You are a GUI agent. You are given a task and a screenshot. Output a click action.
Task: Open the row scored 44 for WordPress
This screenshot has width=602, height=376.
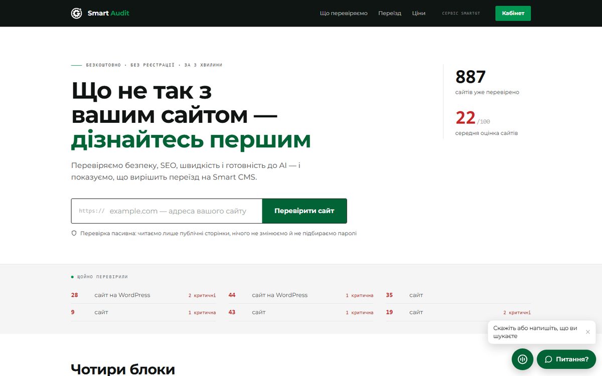tap(301, 295)
